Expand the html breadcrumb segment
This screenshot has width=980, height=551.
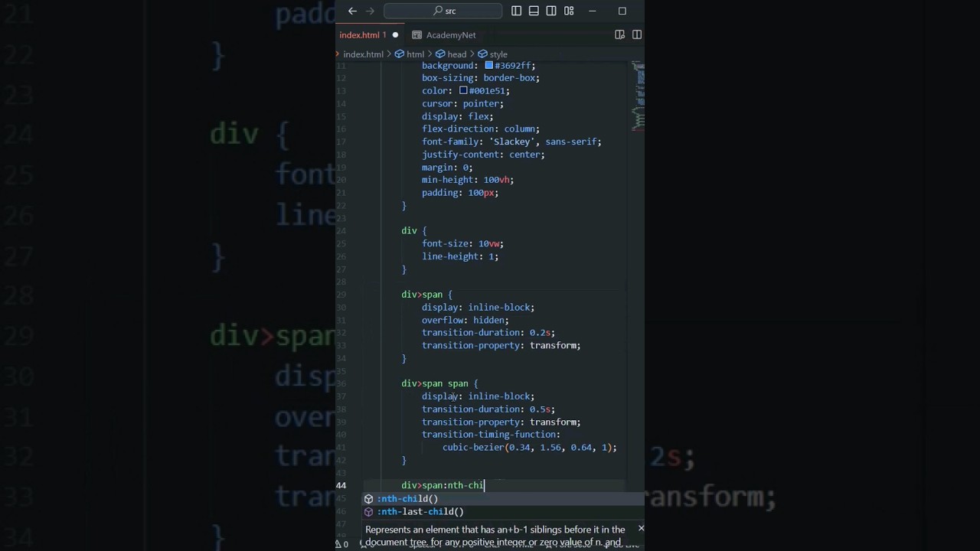415,54
